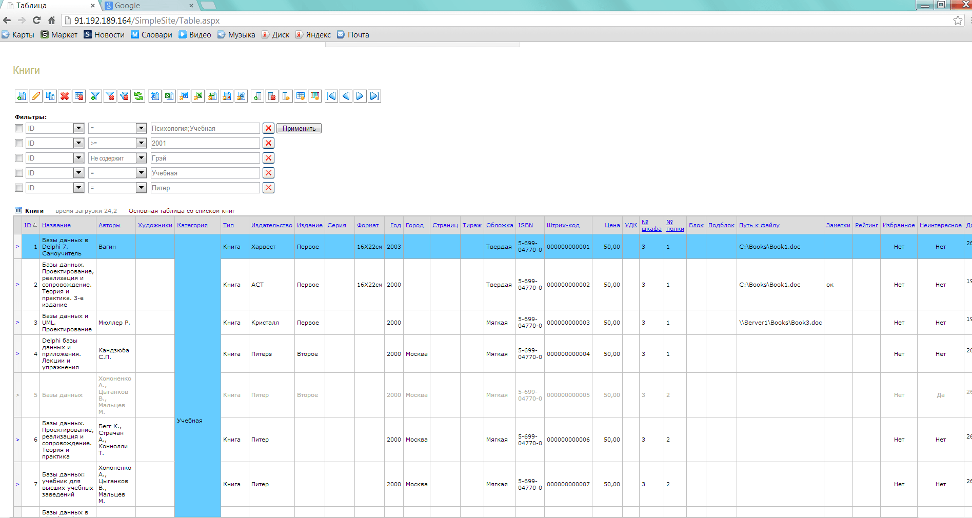
Task: Click the Excel sheet toolbar icon
Action: pos(169,96)
